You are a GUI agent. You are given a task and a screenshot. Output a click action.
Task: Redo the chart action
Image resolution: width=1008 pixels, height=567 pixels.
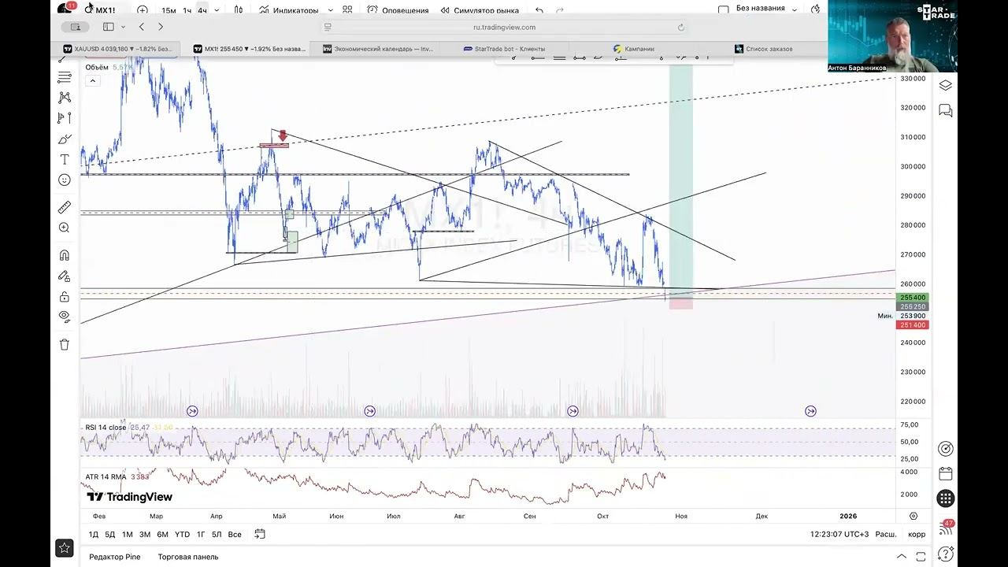pyautogui.click(x=560, y=10)
